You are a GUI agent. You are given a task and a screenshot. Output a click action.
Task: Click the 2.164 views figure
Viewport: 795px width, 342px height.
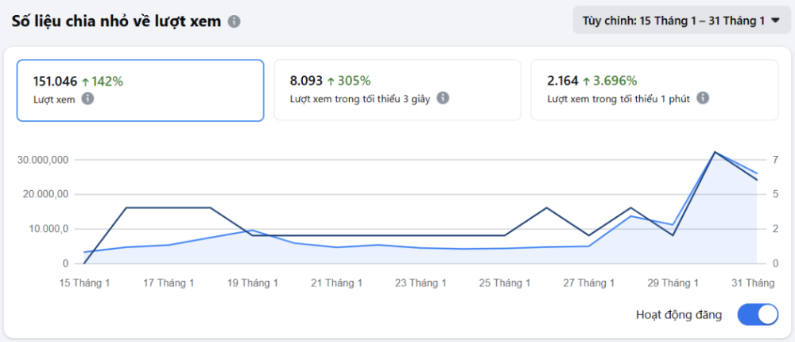pos(563,81)
